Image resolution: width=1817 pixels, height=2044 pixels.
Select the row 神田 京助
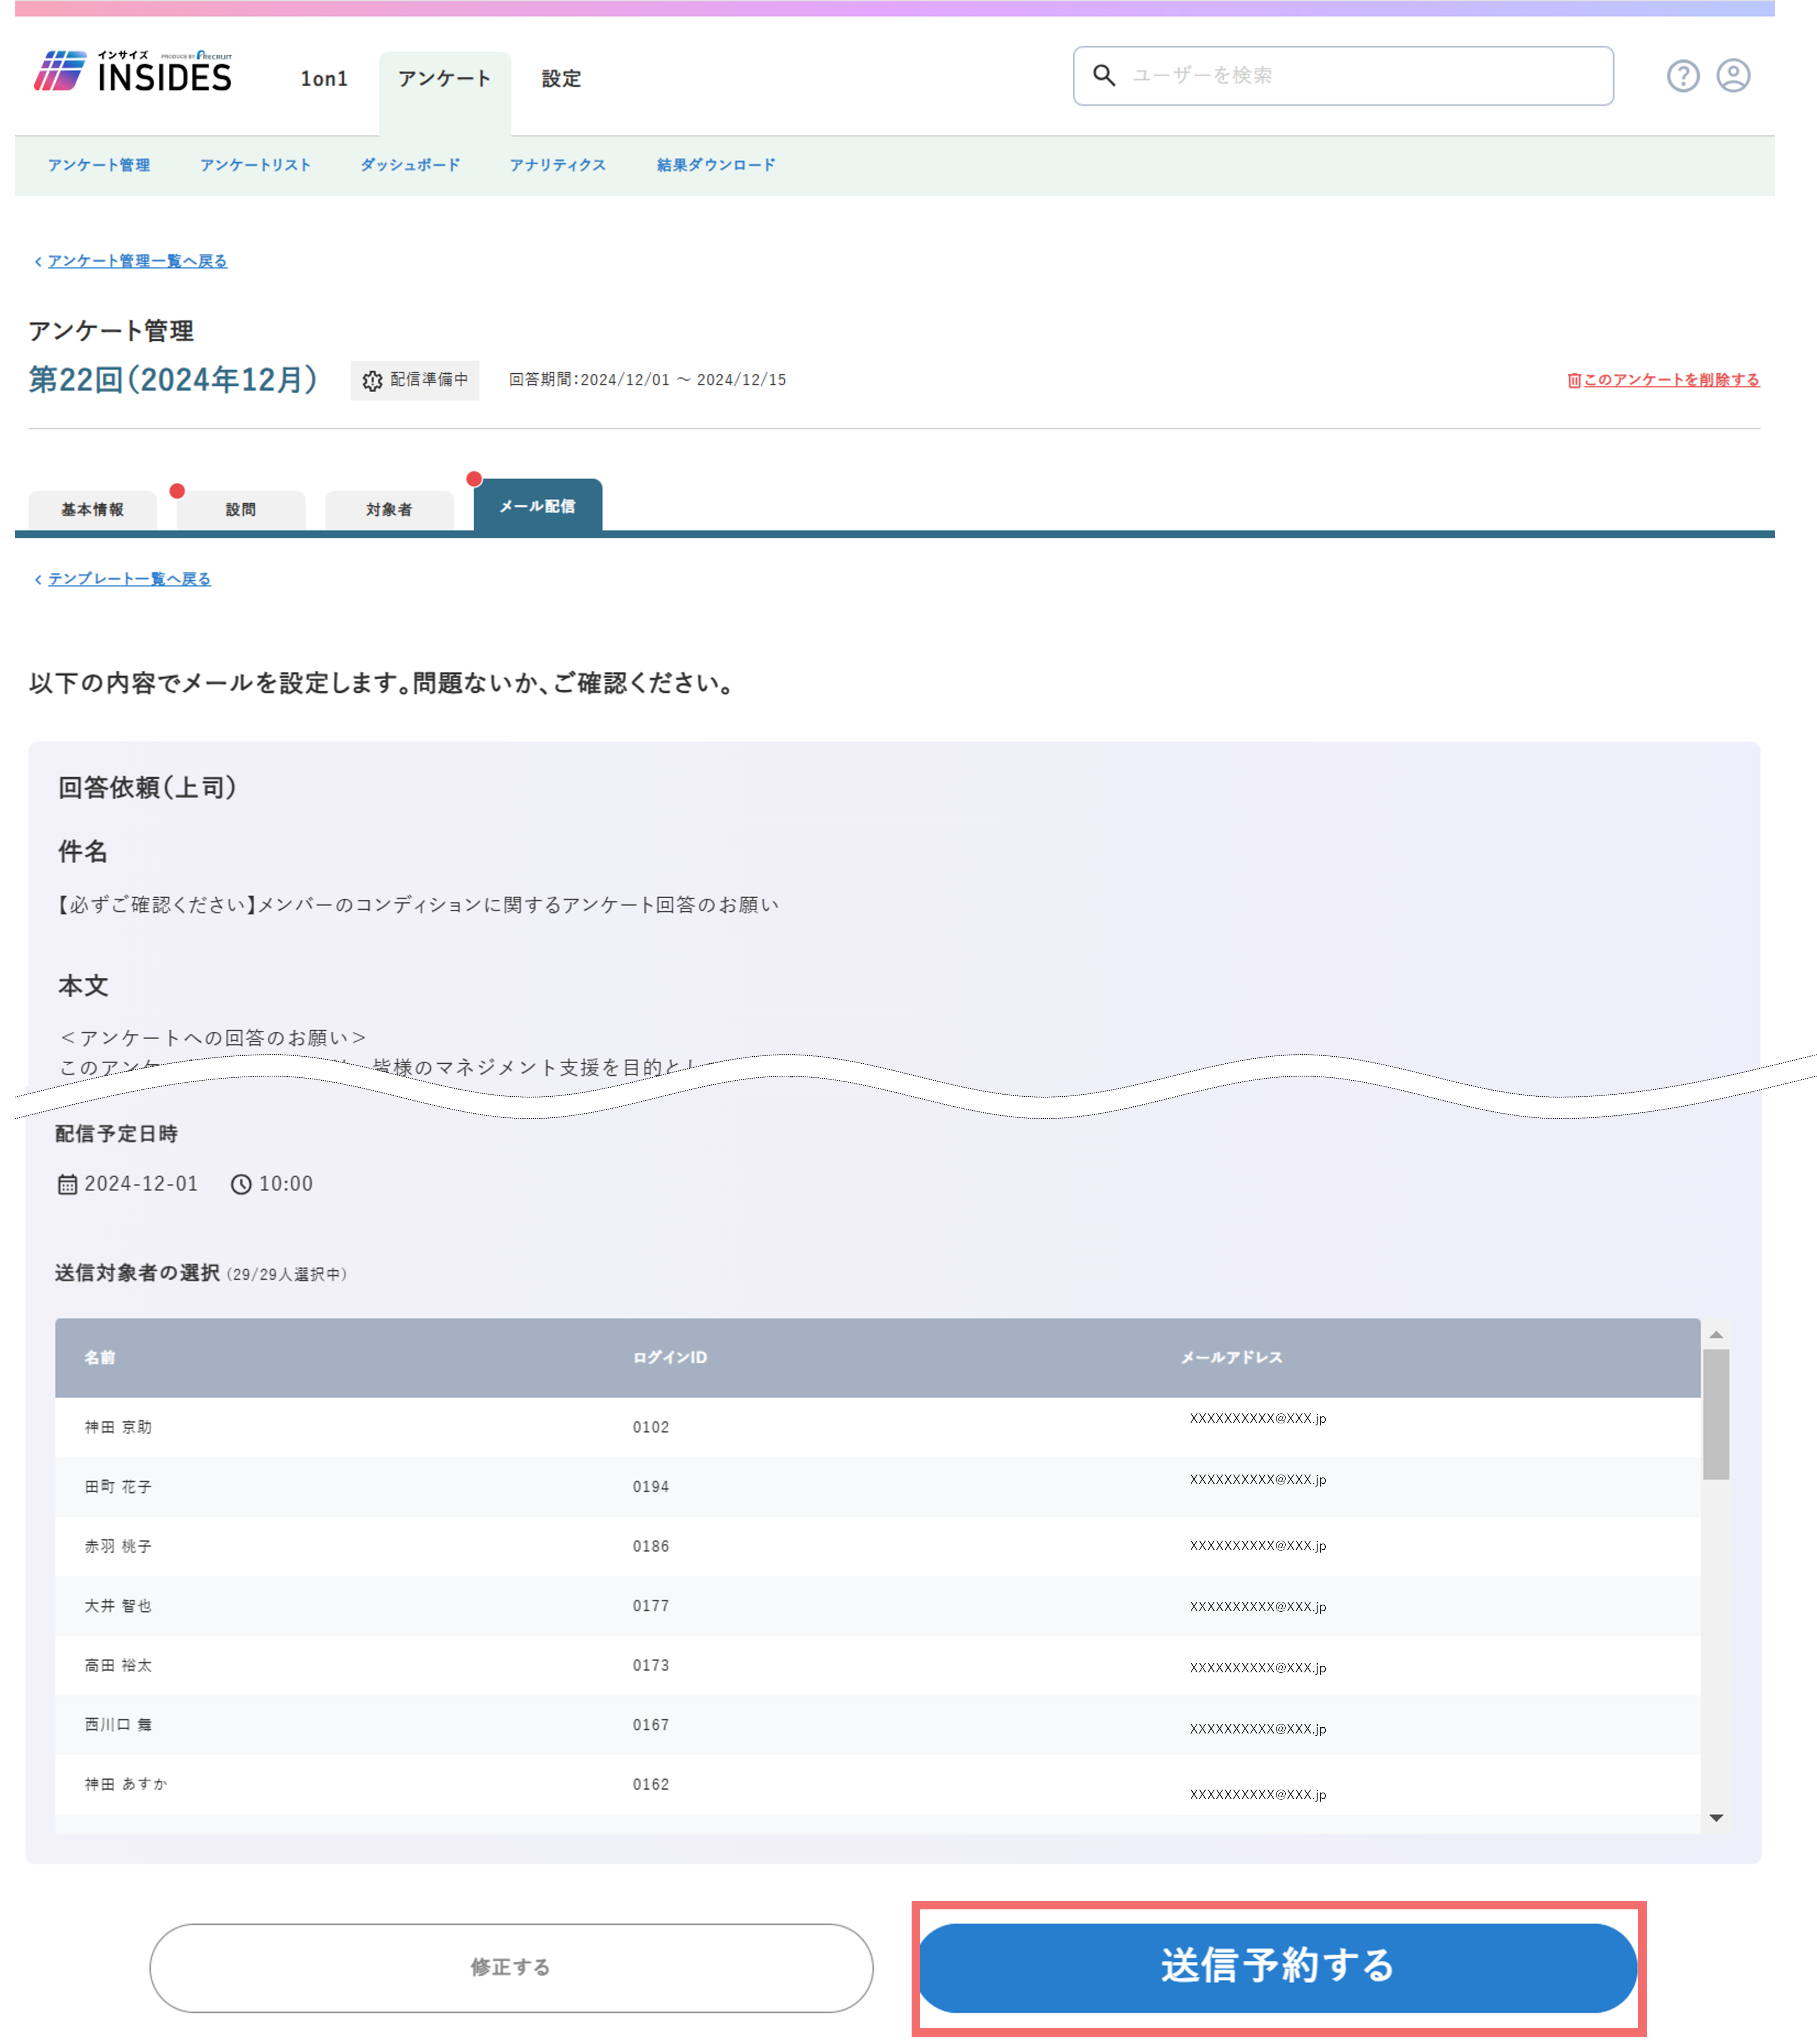pos(878,1427)
